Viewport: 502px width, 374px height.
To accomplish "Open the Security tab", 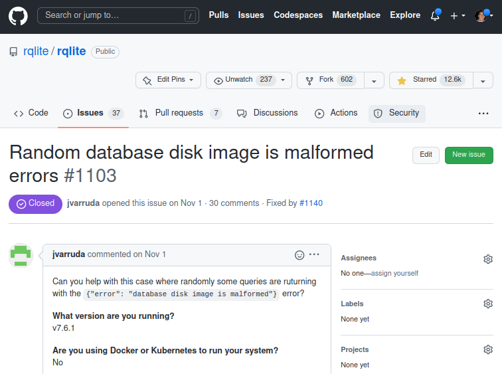I will coord(397,114).
